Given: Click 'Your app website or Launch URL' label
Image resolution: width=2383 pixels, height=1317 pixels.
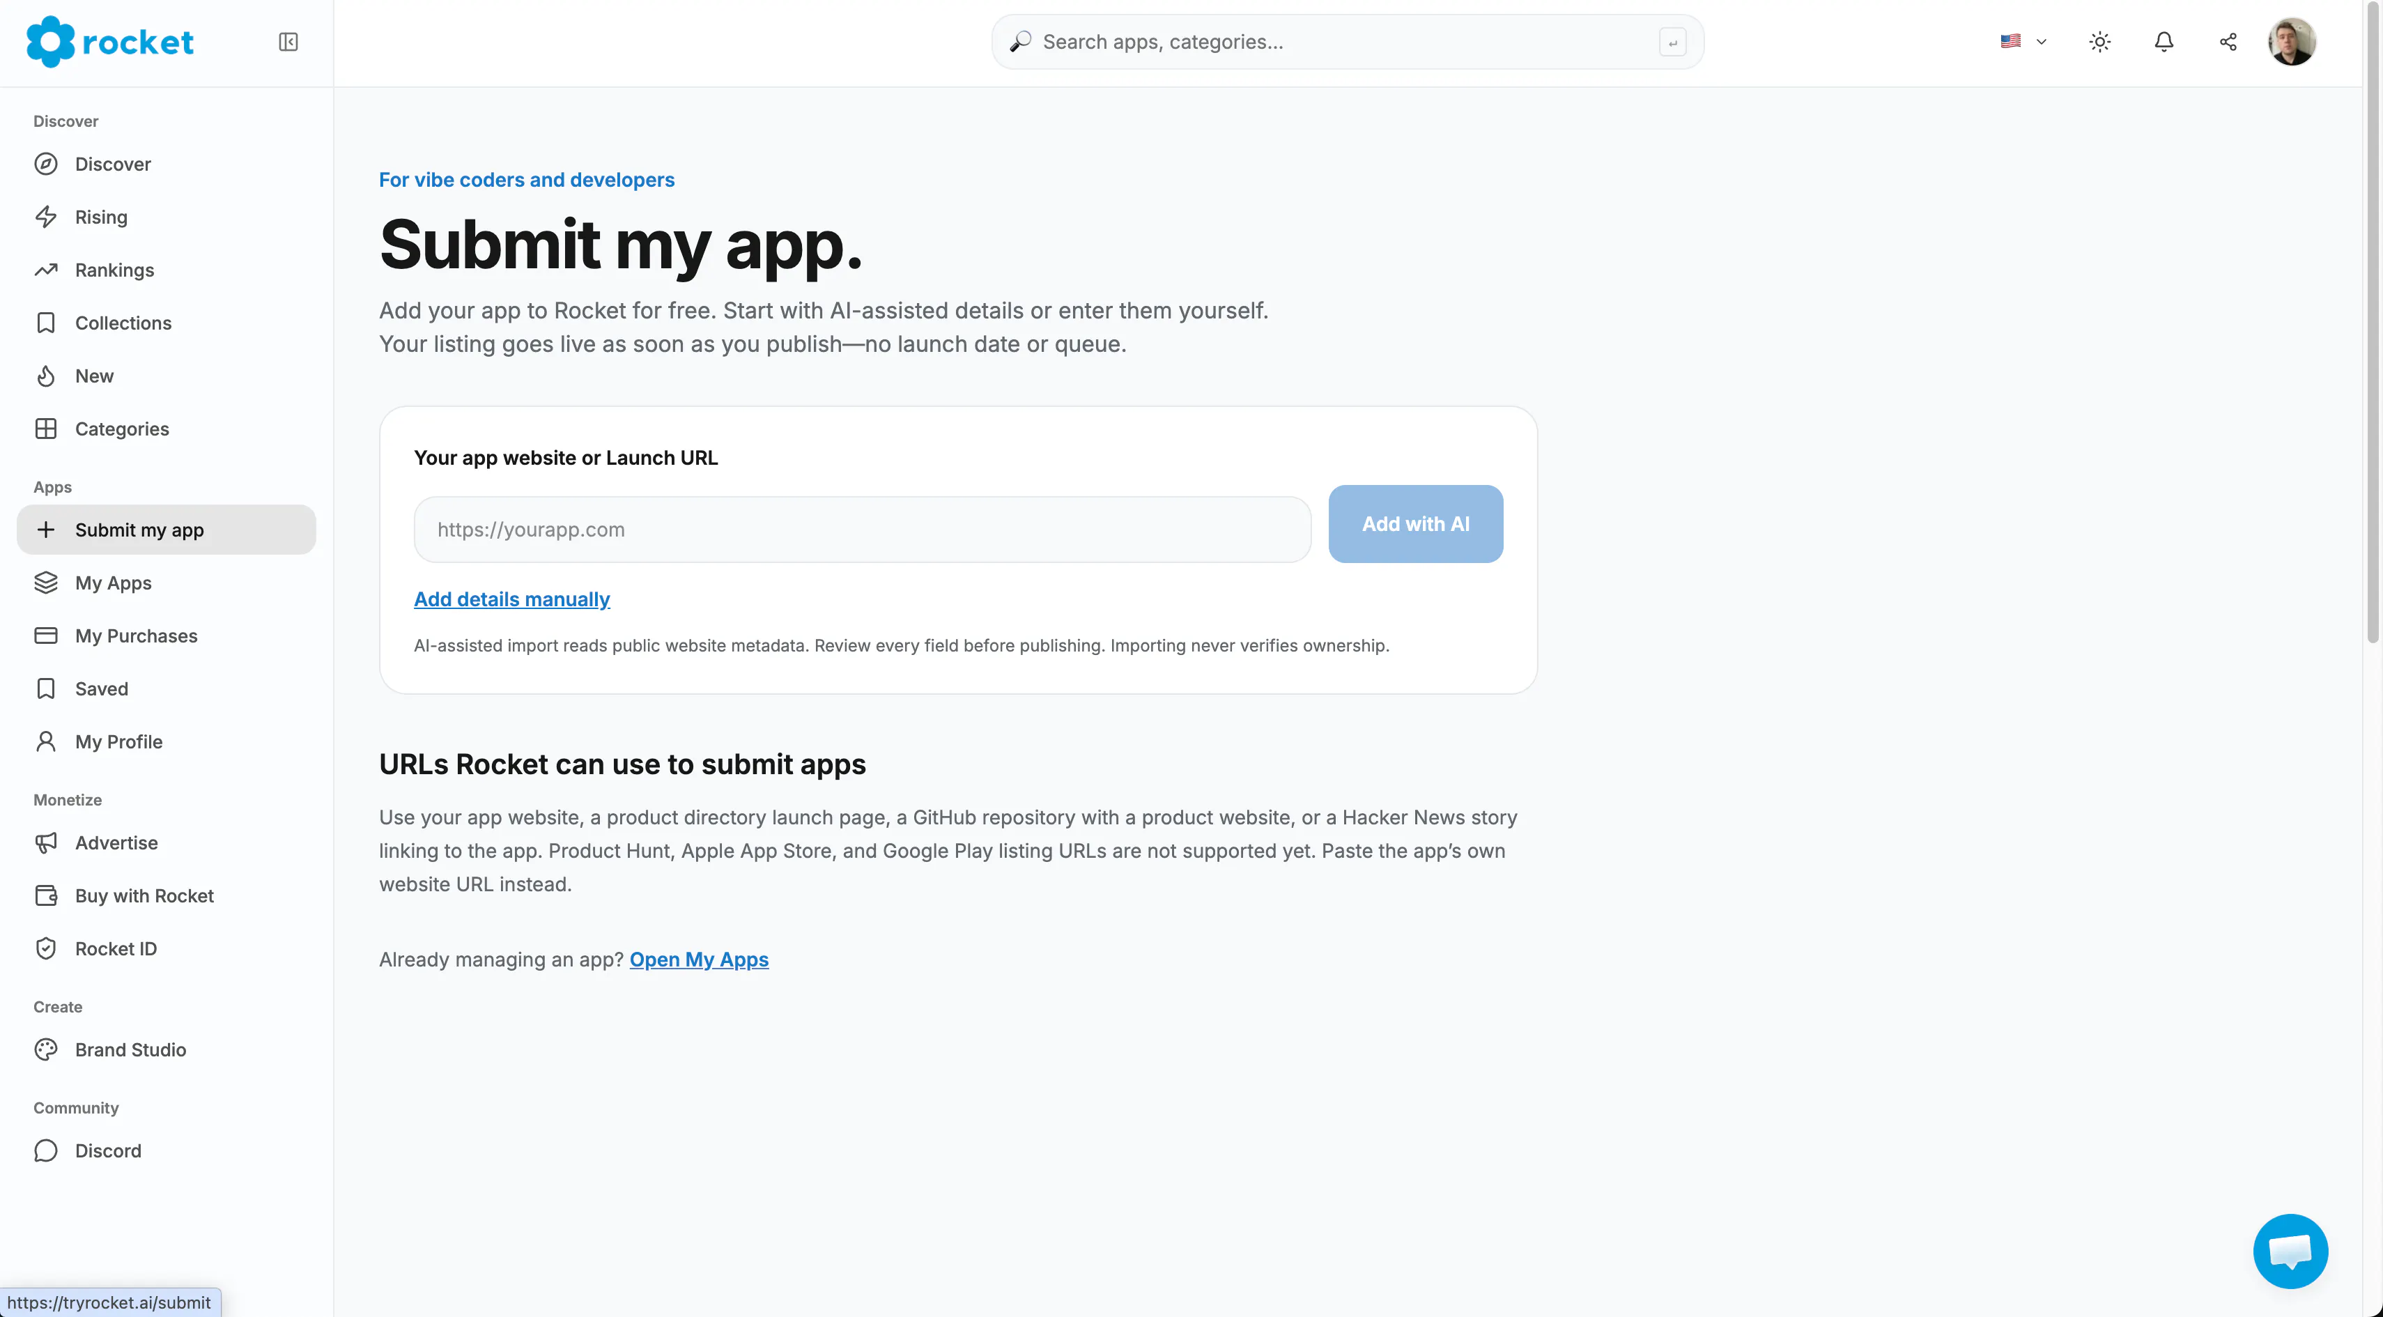Looking at the screenshot, I should [x=566, y=458].
